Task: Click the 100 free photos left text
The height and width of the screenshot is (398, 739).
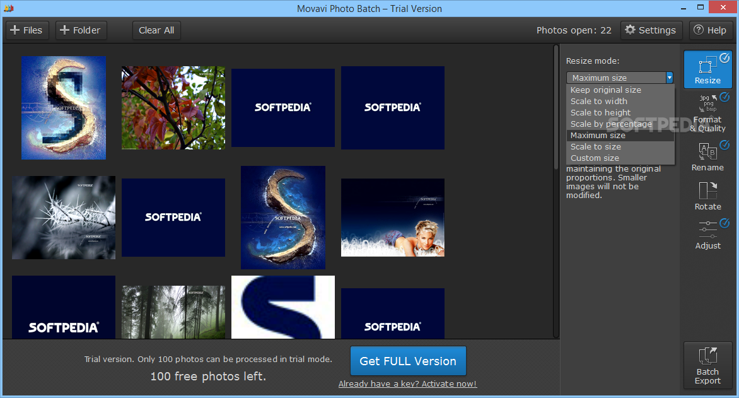Action: [x=208, y=377]
